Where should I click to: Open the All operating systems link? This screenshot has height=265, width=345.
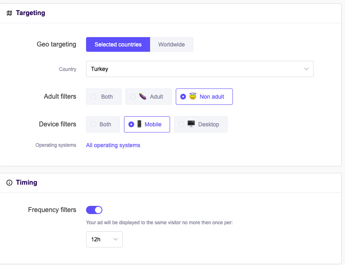(113, 145)
